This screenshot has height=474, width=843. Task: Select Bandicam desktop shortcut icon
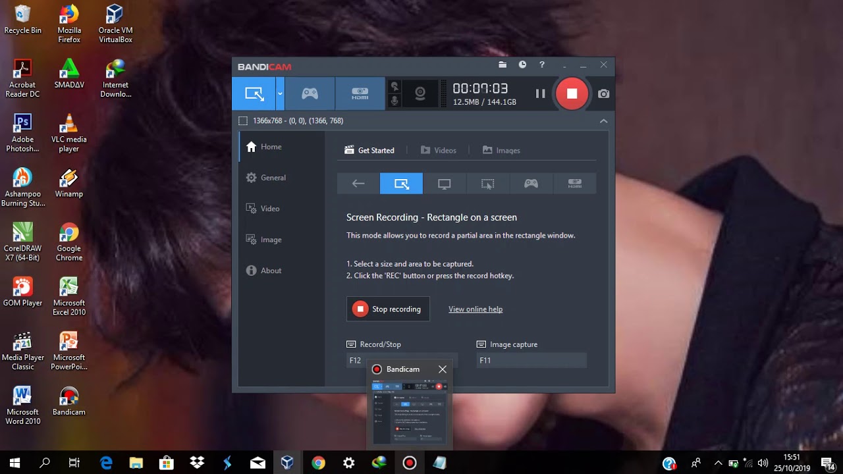69,402
